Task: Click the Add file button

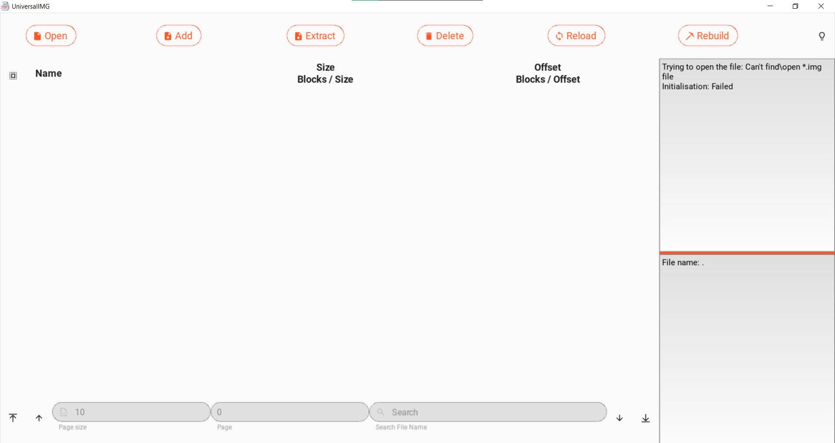Action: 179,36
